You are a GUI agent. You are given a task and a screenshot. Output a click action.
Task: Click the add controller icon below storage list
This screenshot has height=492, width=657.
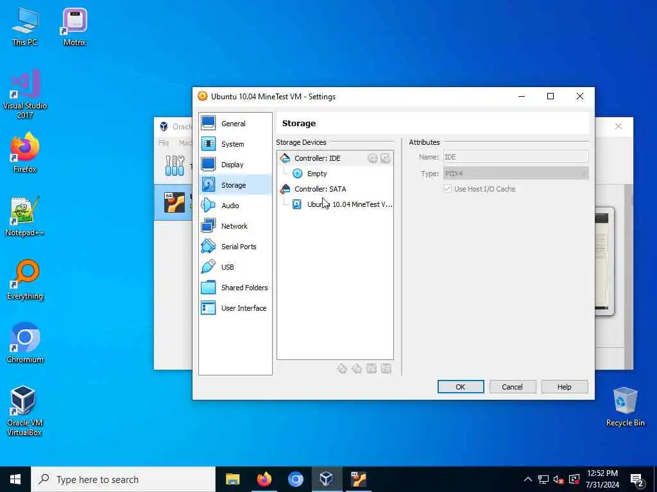coord(342,368)
